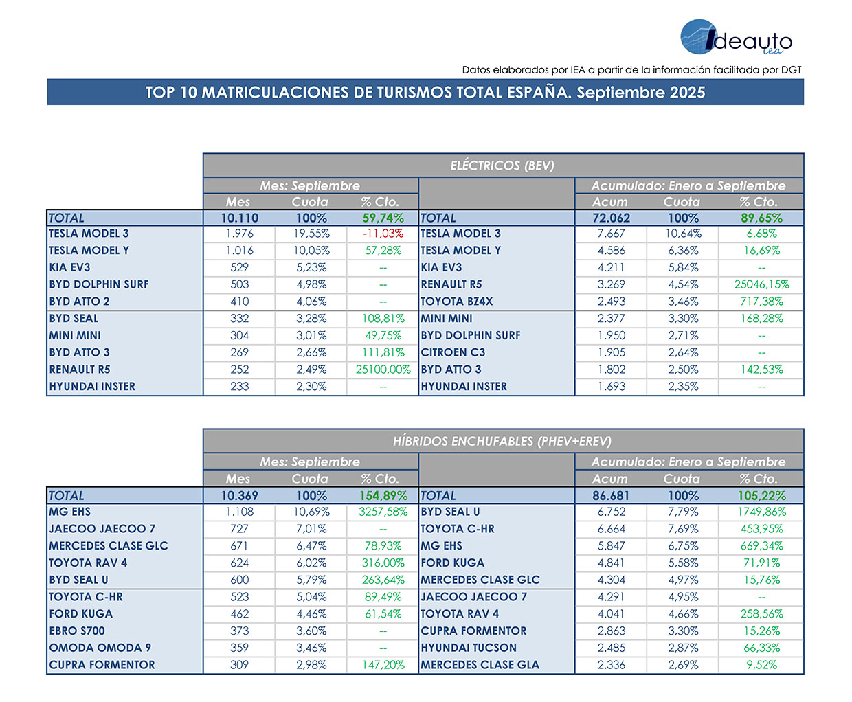The image size is (852, 702).
Task: Click the DGT data source note
Action: [x=631, y=70]
